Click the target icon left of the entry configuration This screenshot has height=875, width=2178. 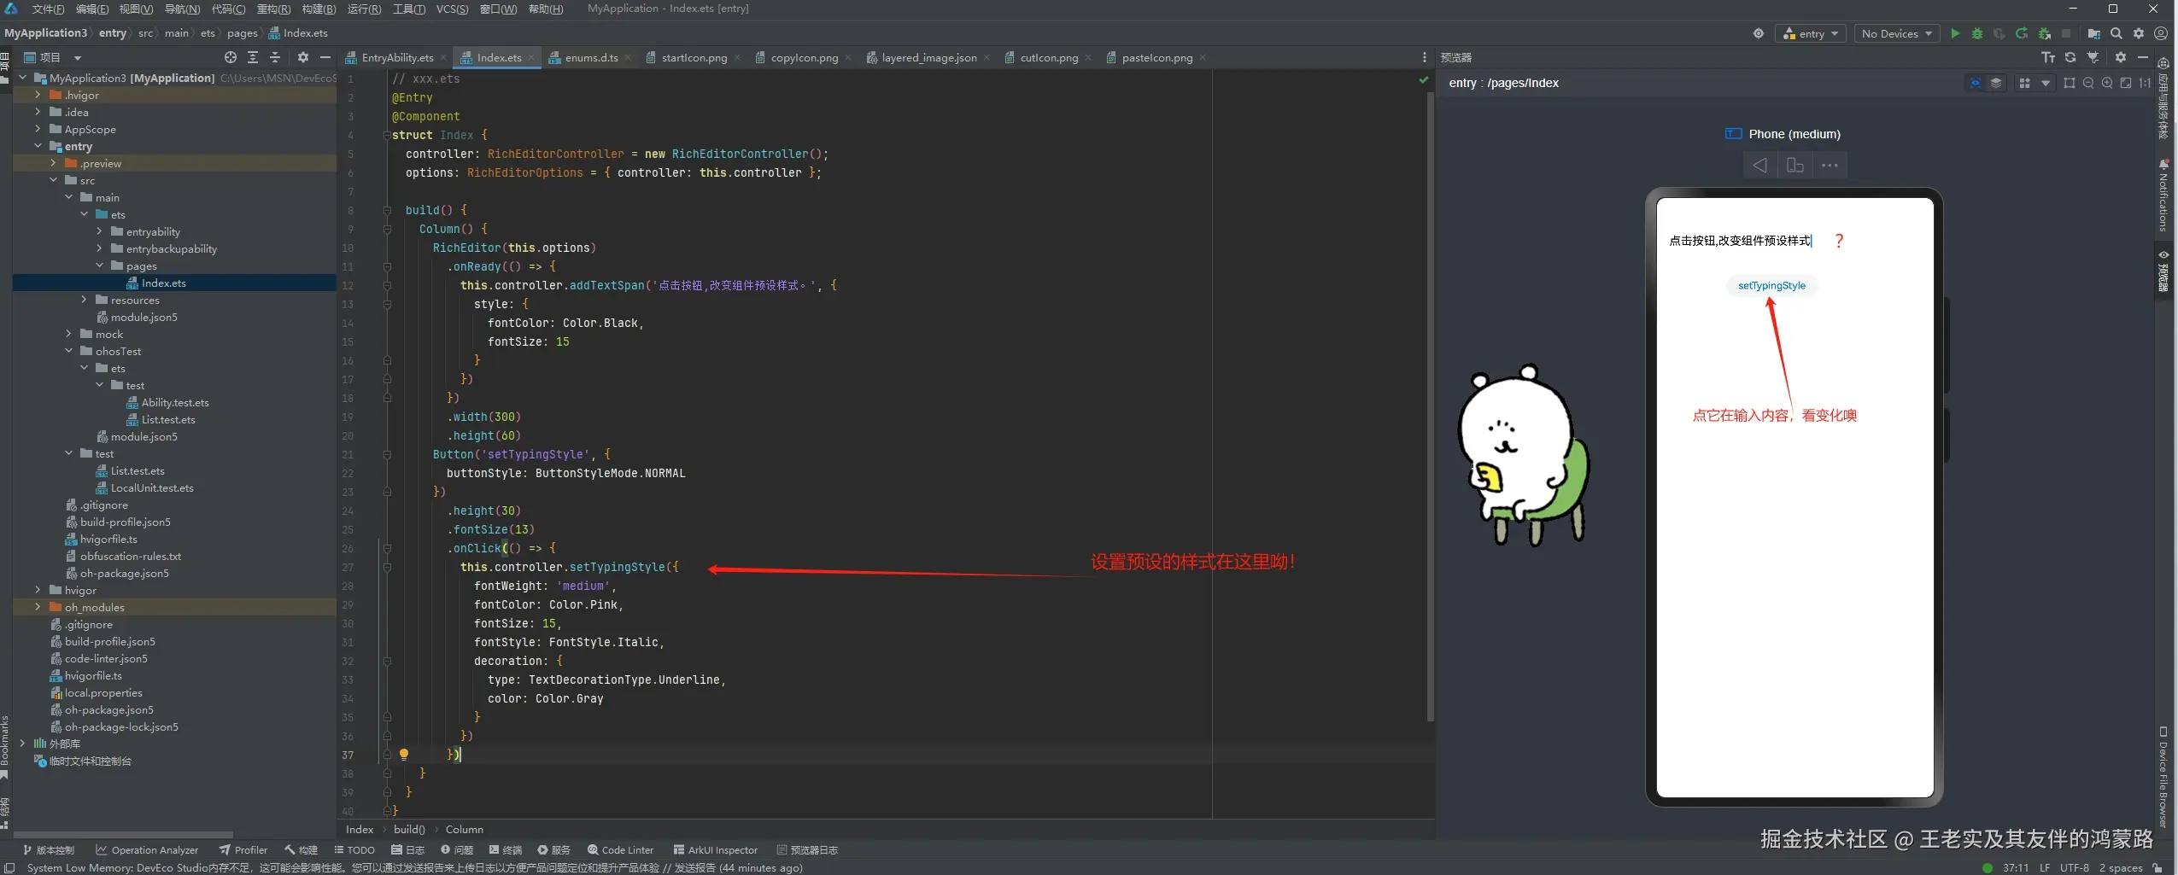[x=1759, y=33]
